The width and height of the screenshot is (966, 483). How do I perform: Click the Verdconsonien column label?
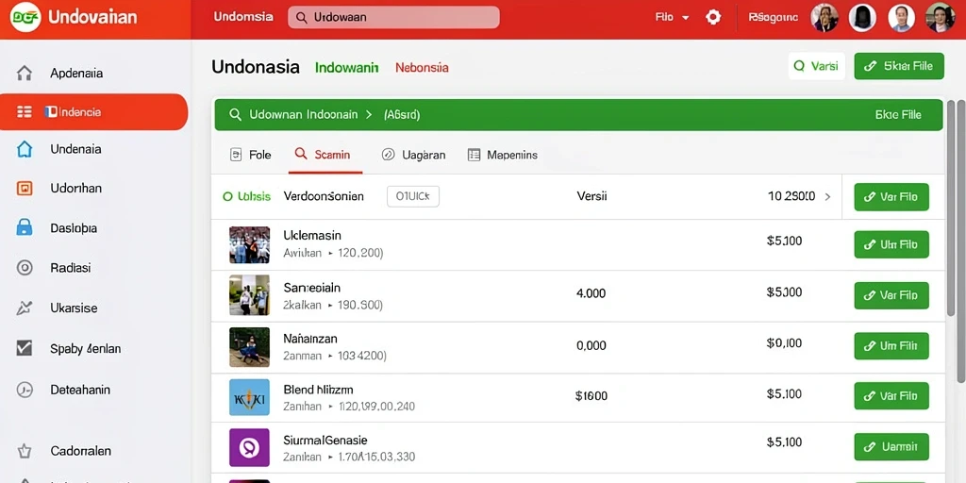tap(324, 196)
